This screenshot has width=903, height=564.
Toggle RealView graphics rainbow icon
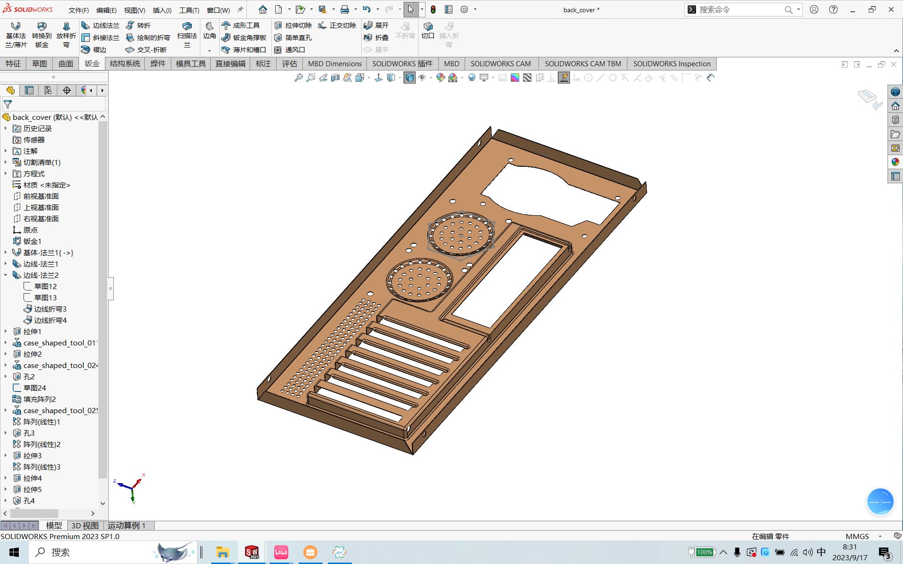tap(515, 78)
